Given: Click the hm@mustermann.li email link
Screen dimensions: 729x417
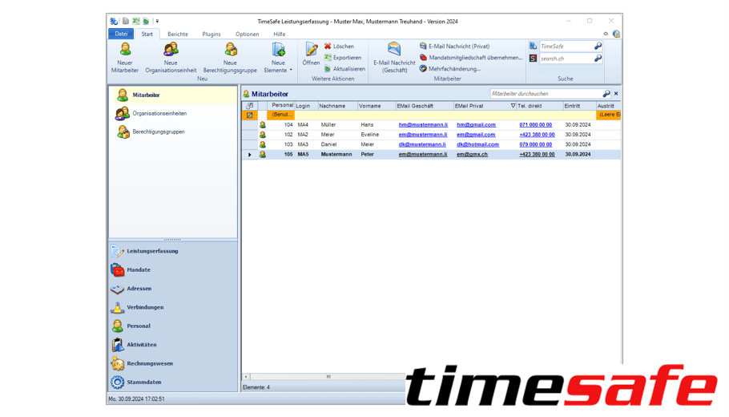Looking at the screenshot, I should click(x=423, y=125).
